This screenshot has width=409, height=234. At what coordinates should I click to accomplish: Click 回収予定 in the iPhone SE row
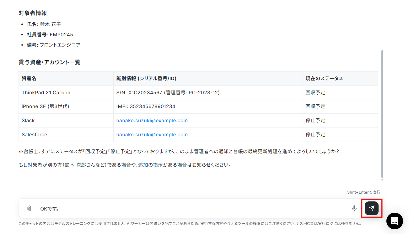tap(315, 107)
